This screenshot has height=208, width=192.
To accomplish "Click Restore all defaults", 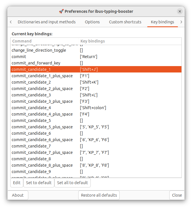I will pos(99,195).
